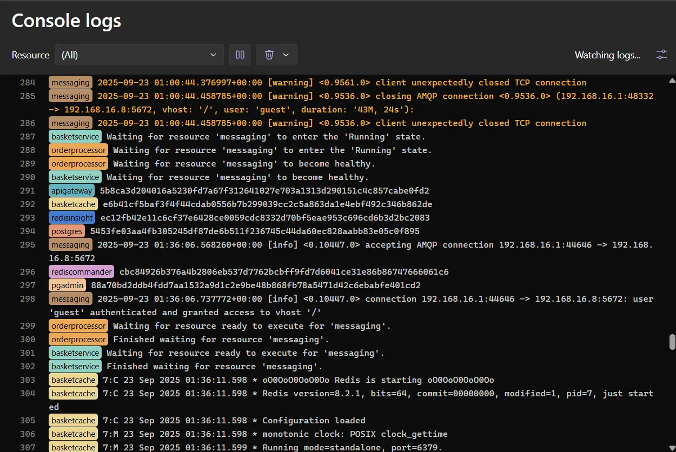
Task: Click the "Watching logs..." status text
Action: coord(607,55)
